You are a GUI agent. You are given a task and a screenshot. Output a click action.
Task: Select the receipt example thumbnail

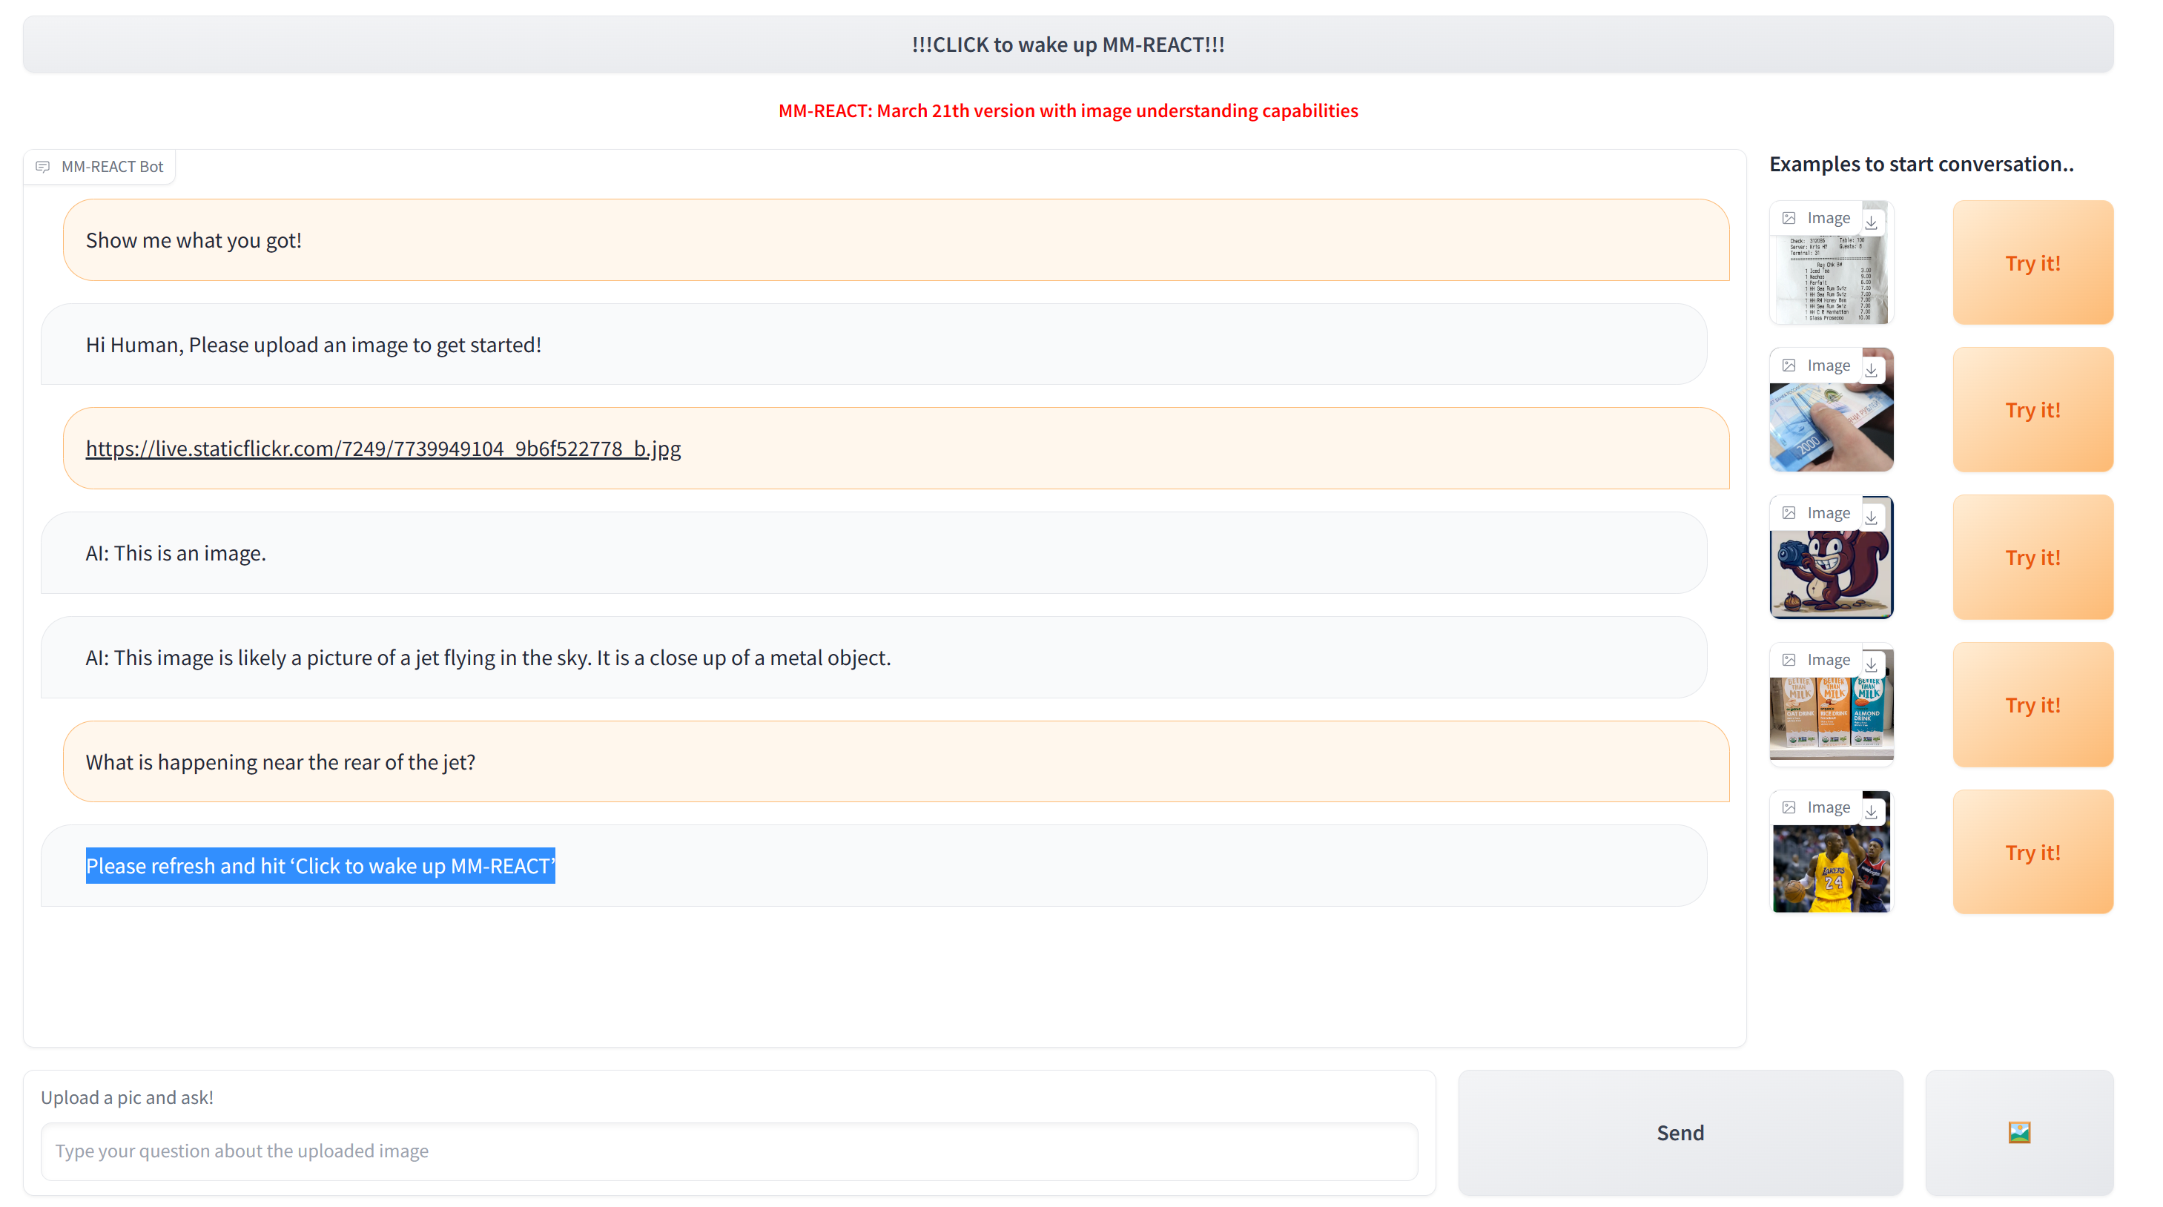pyautogui.click(x=1832, y=277)
